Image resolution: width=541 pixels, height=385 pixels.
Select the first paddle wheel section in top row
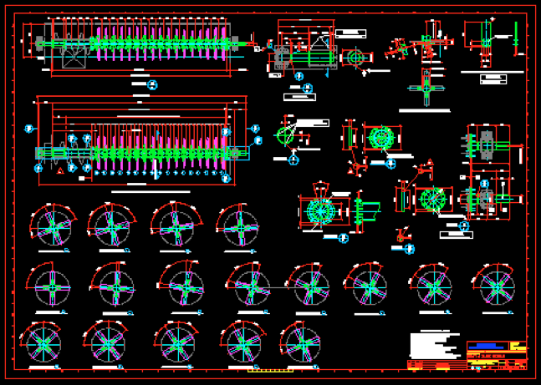[x=53, y=226]
